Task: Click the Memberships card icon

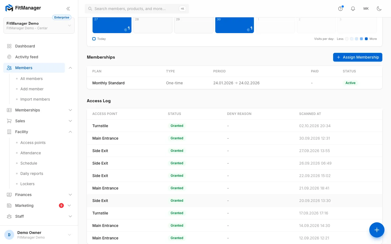Action: coord(9,110)
